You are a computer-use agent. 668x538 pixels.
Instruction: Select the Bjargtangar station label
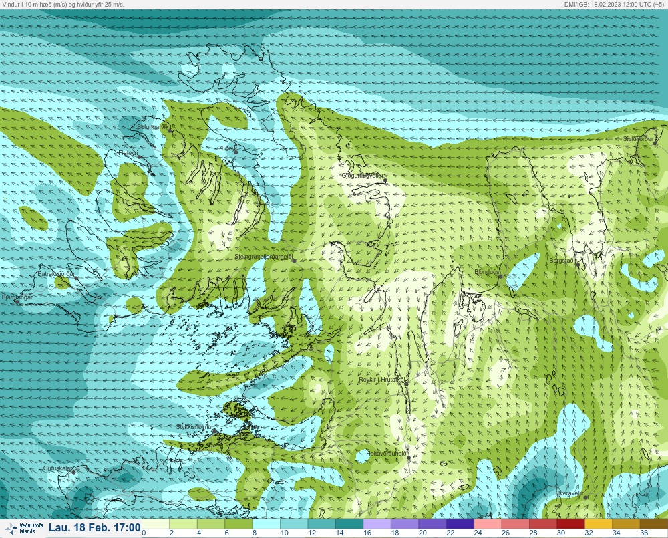(x=17, y=297)
